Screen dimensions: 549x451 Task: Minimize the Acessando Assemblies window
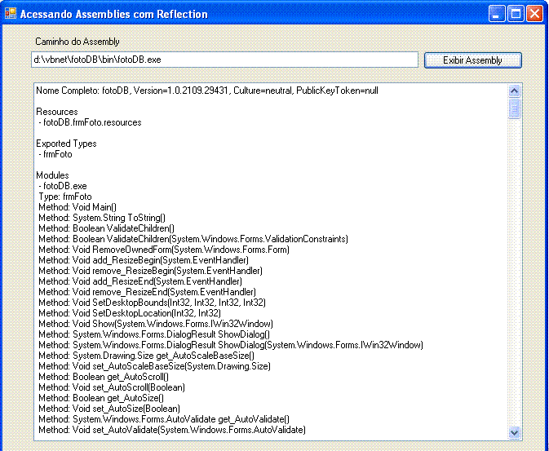pyautogui.click(x=497, y=14)
